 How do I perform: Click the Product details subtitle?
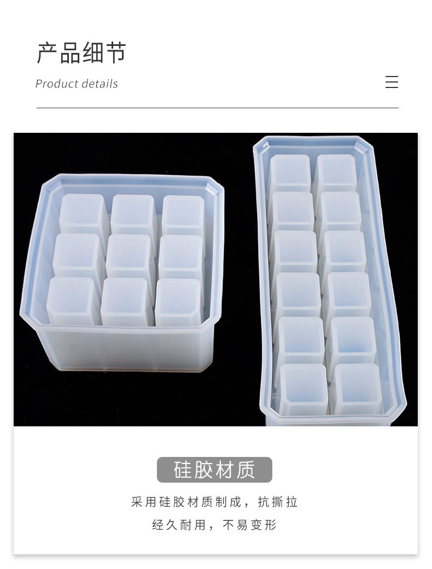(x=77, y=84)
